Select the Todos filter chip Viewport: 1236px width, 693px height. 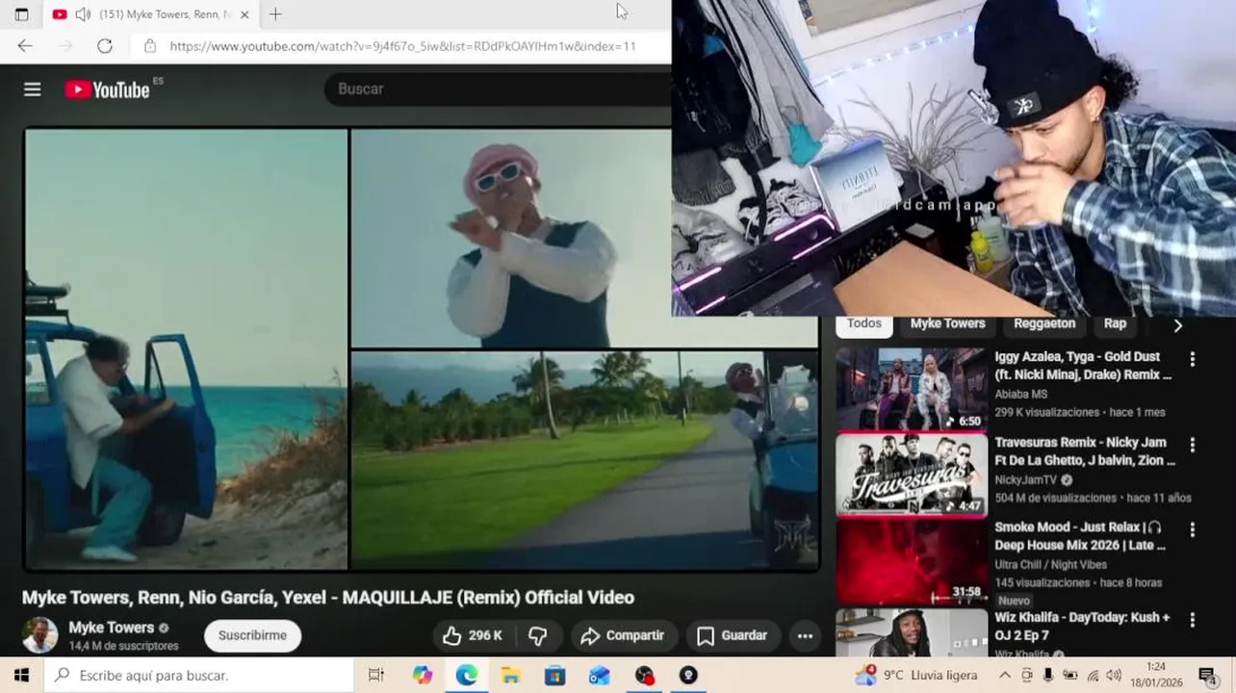pyautogui.click(x=863, y=324)
